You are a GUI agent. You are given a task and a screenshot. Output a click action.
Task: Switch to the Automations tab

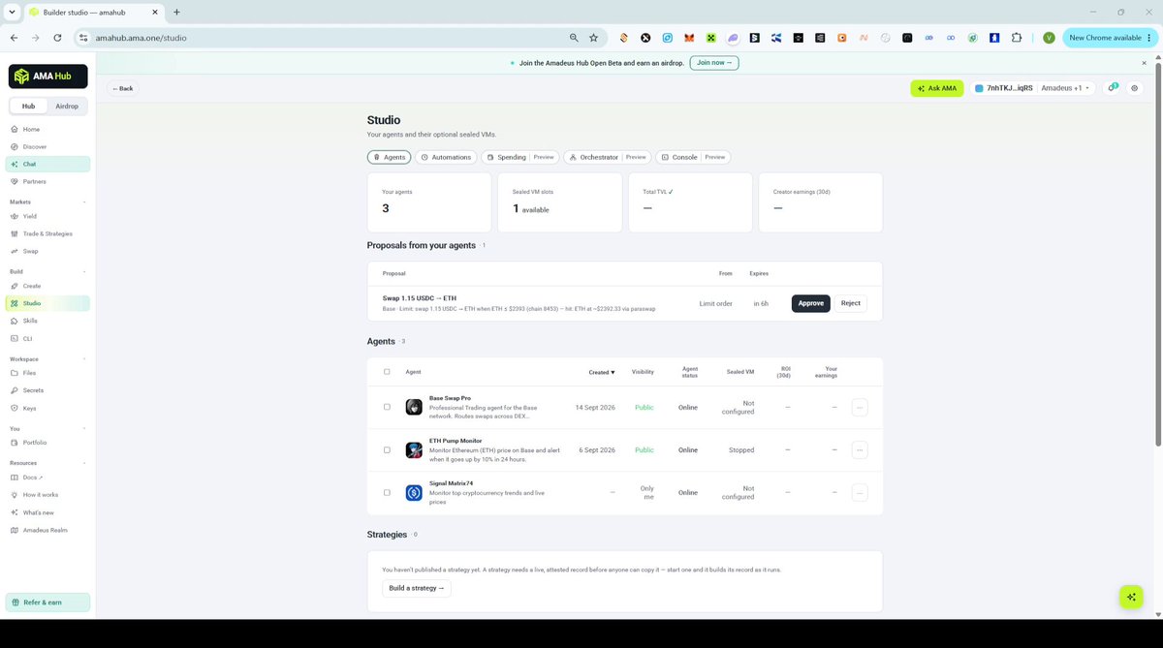[x=447, y=157]
